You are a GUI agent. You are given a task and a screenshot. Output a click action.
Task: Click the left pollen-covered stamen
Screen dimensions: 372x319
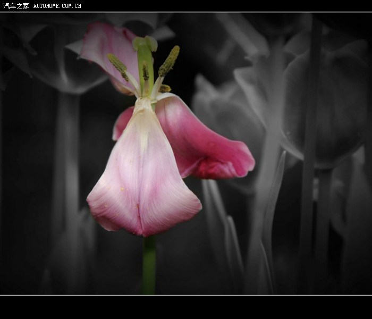click(x=119, y=66)
